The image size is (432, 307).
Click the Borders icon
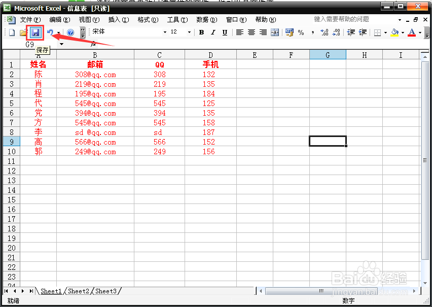tap(377, 32)
